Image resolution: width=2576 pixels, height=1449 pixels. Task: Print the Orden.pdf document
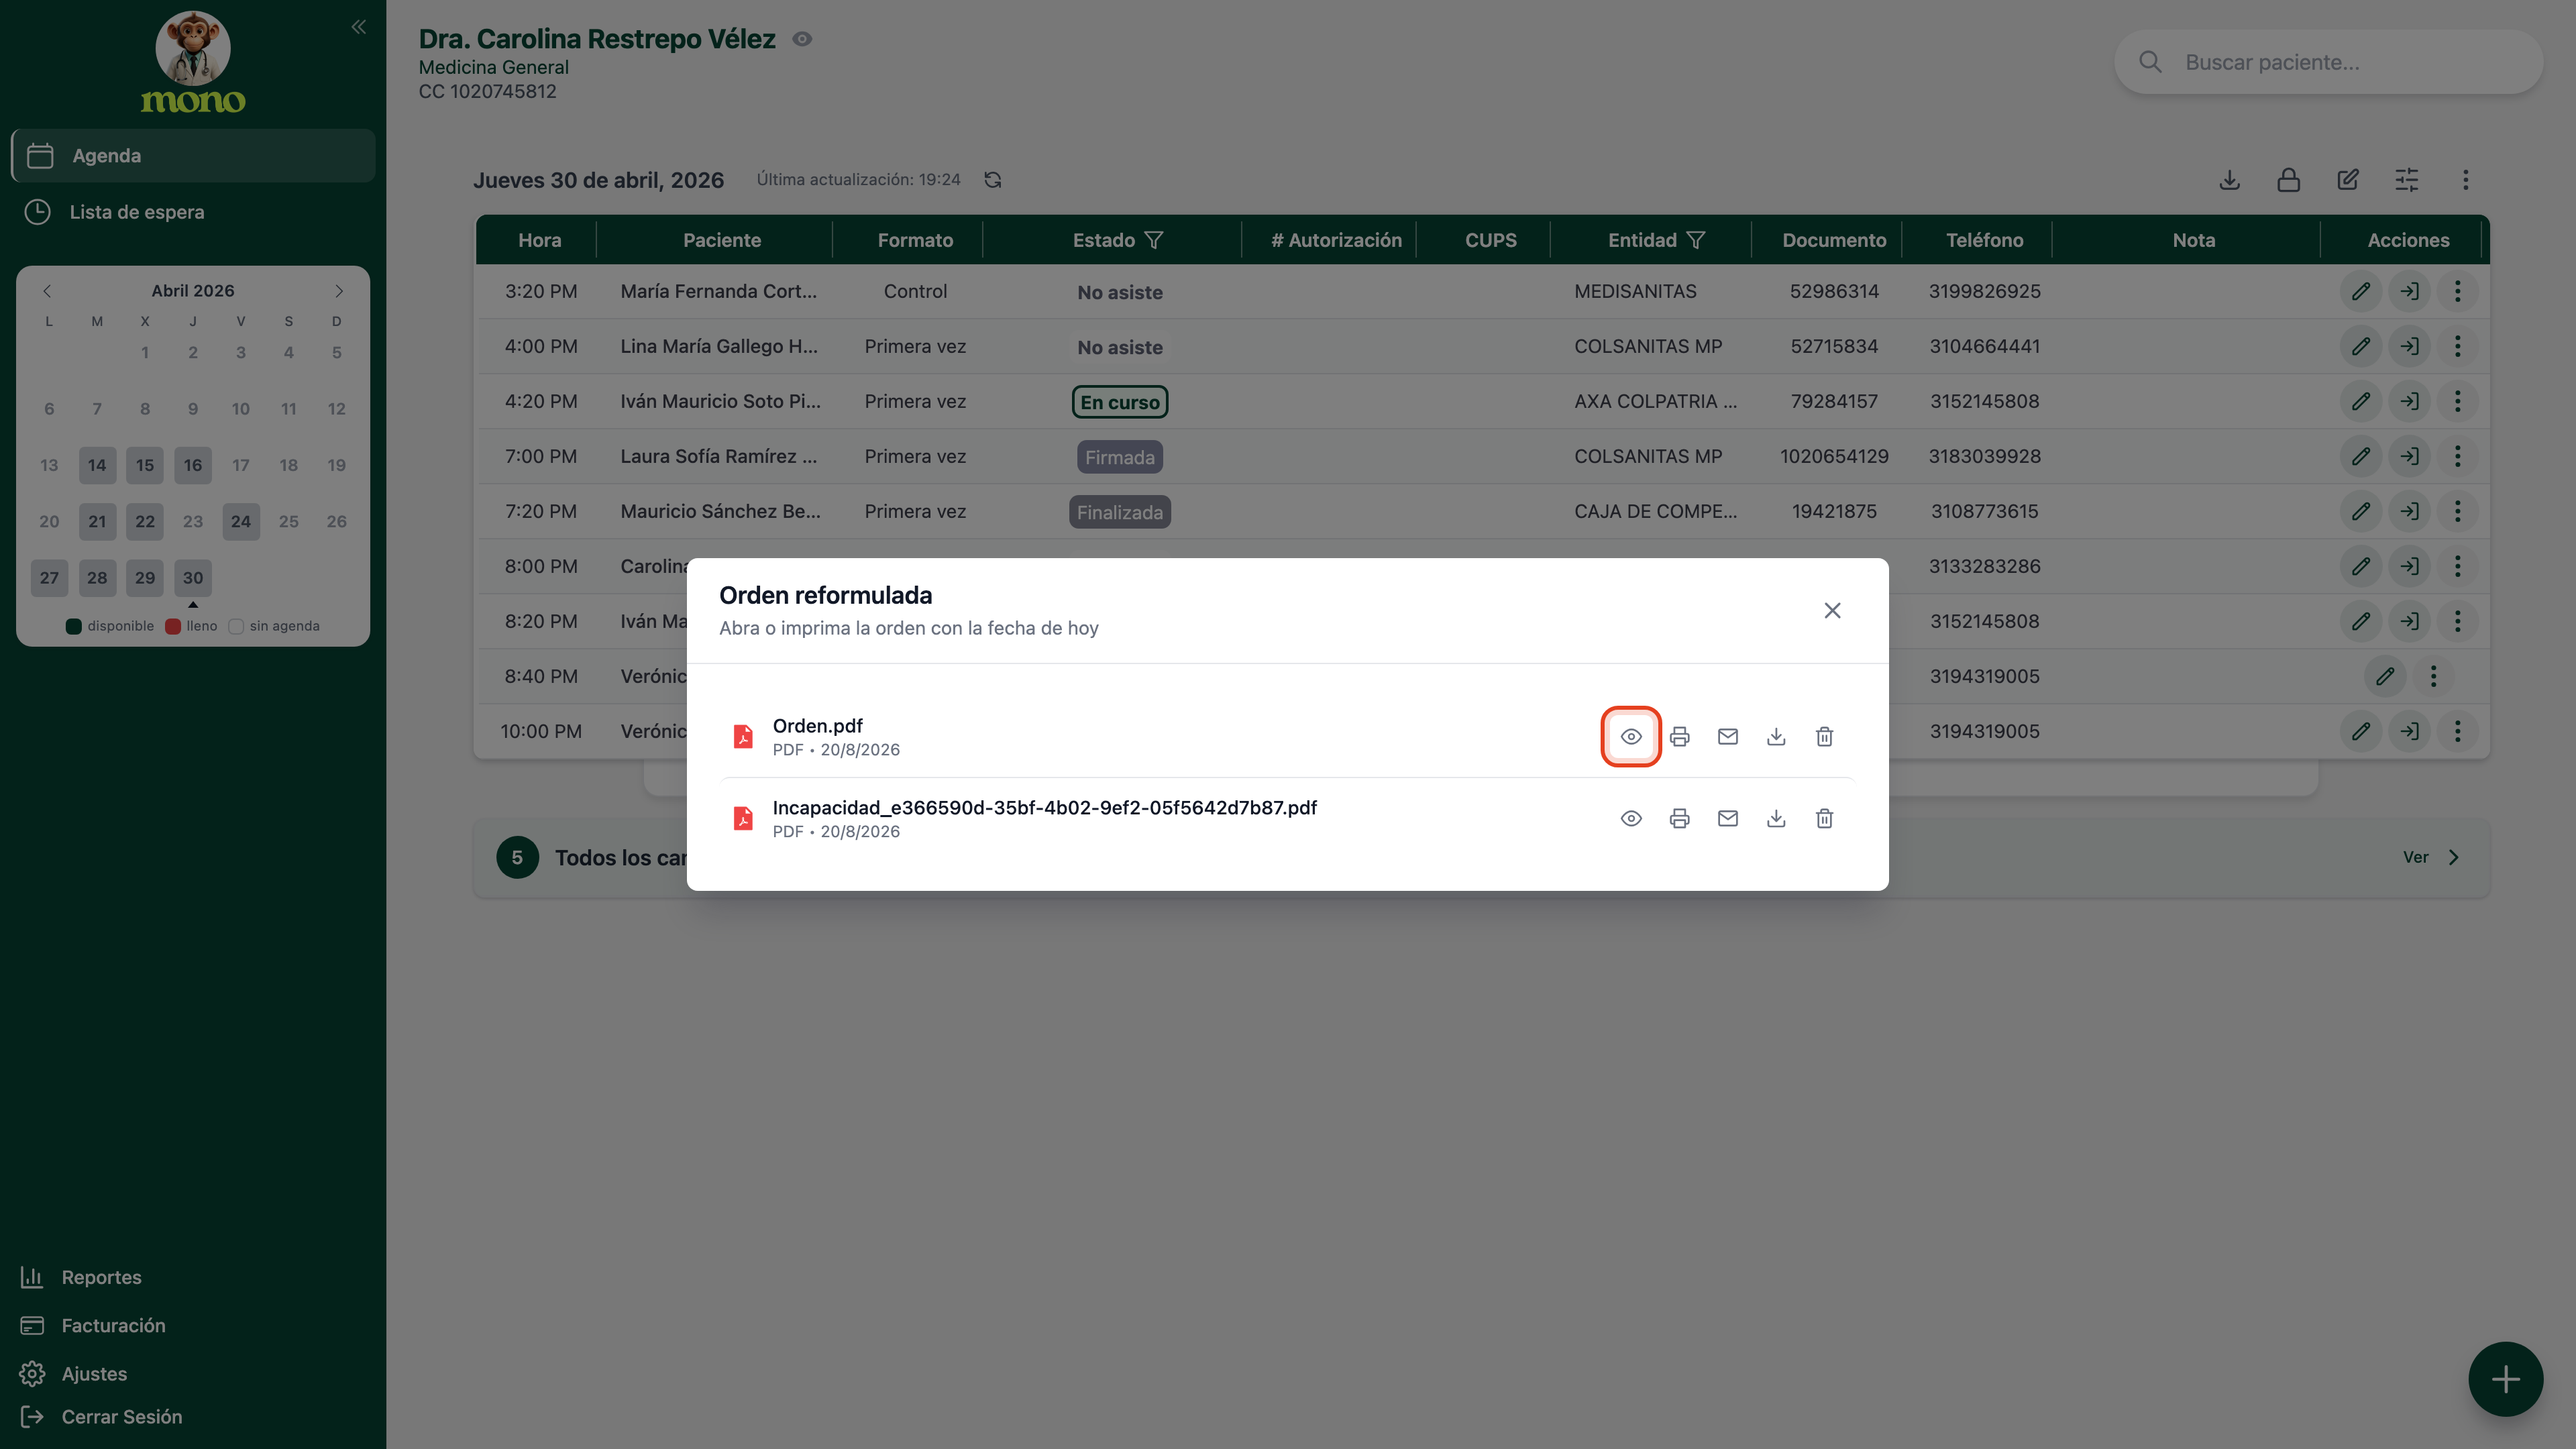(x=1679, y=737)
